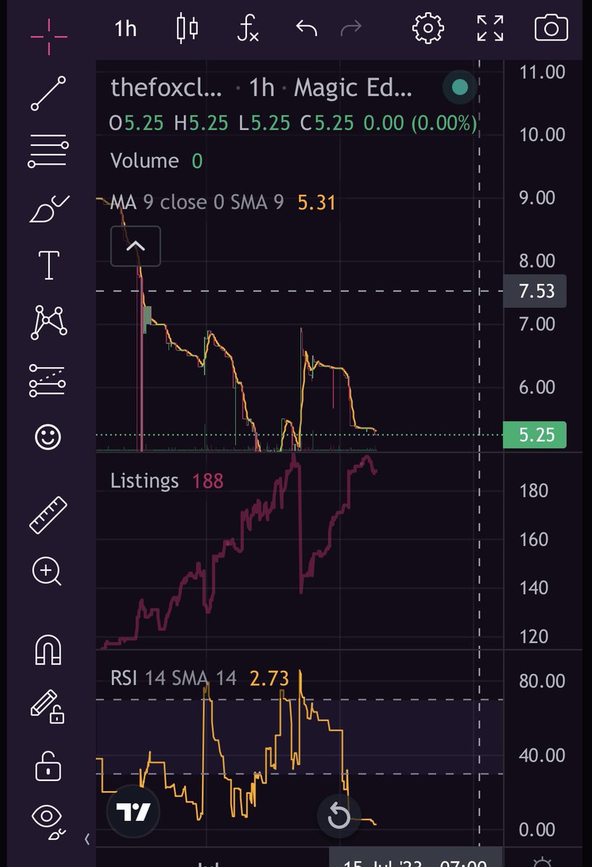Toggle hide all drawings eye icon
The width and height of the screenshot is (592, 867).
pyautogui.click(x=48, y=821)
